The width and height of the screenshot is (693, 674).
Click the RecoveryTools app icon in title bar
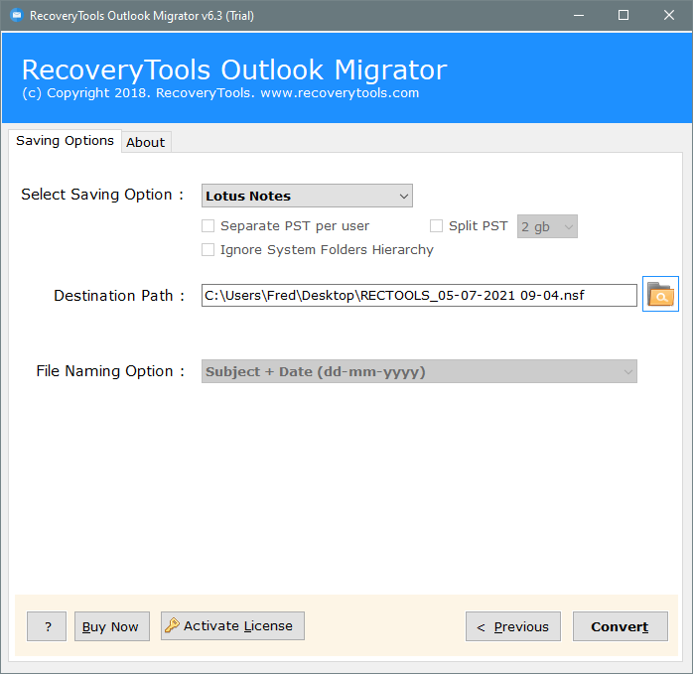16,16
